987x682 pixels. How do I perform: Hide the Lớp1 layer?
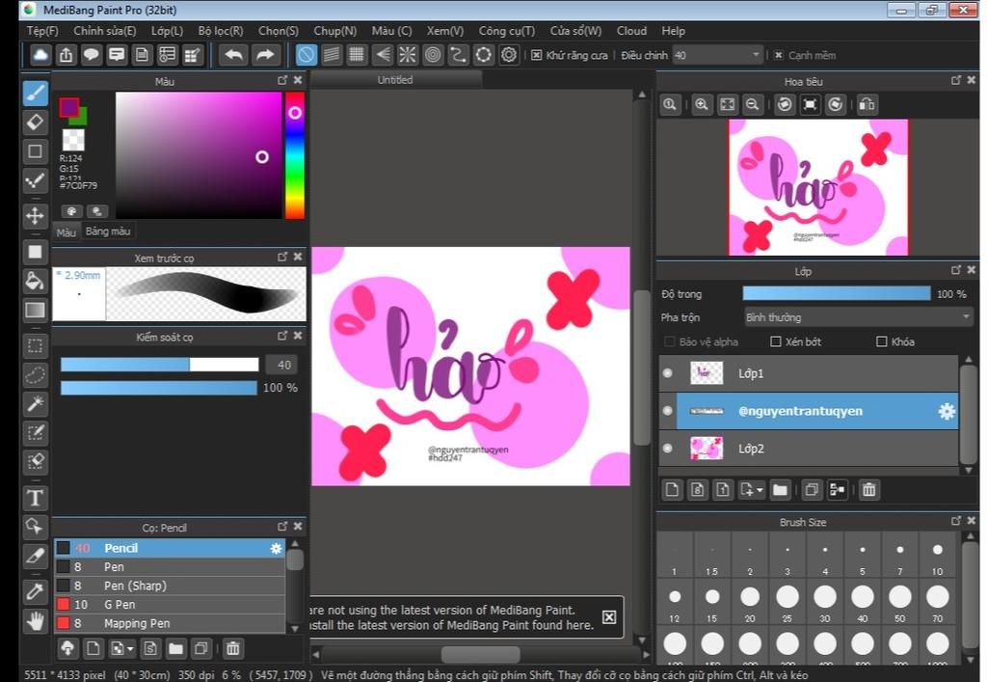point(668,373)
